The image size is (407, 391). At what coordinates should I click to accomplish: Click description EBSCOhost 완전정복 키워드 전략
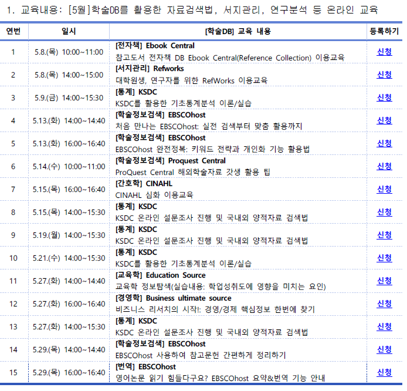click(x=212, y=149)
